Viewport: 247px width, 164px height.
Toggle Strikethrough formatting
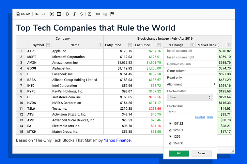[81, 14]
